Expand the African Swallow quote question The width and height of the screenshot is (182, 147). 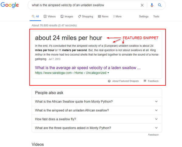pos(156,102)
